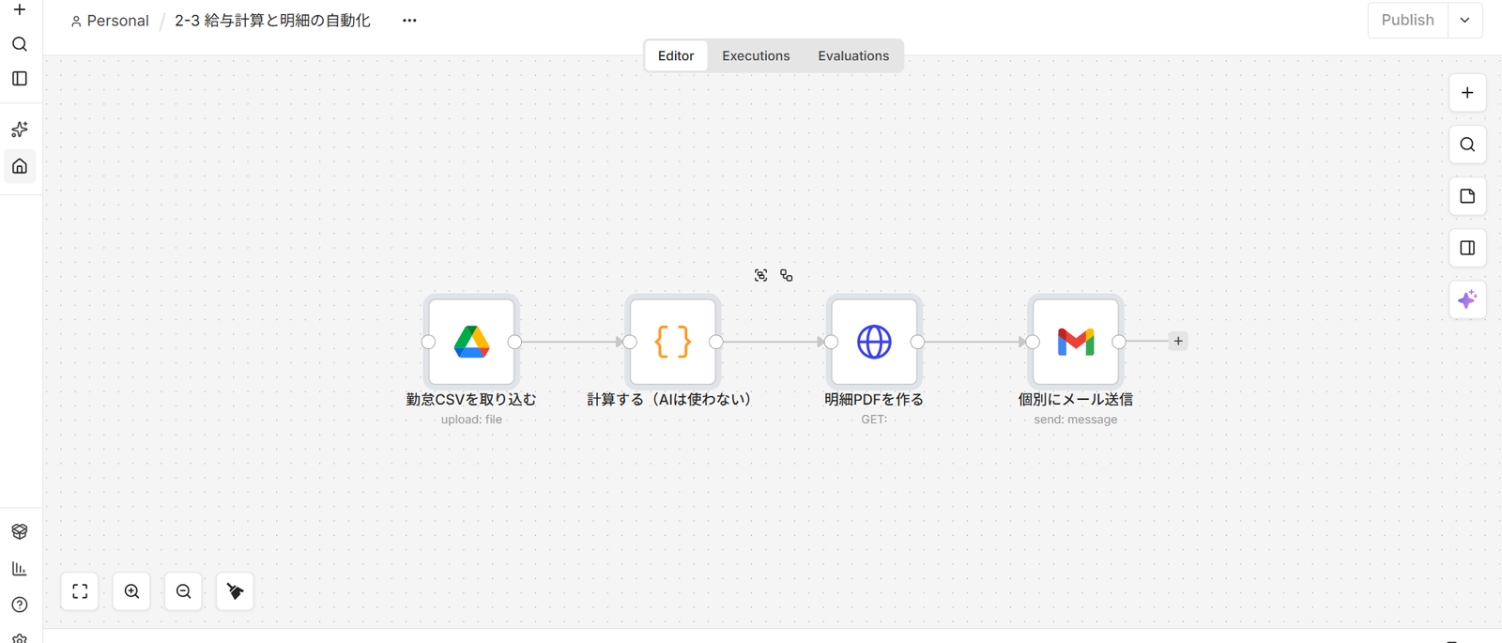Open node search on right panel
Viewport: 1502px width, 643px height.
(x=1467, y=145)
